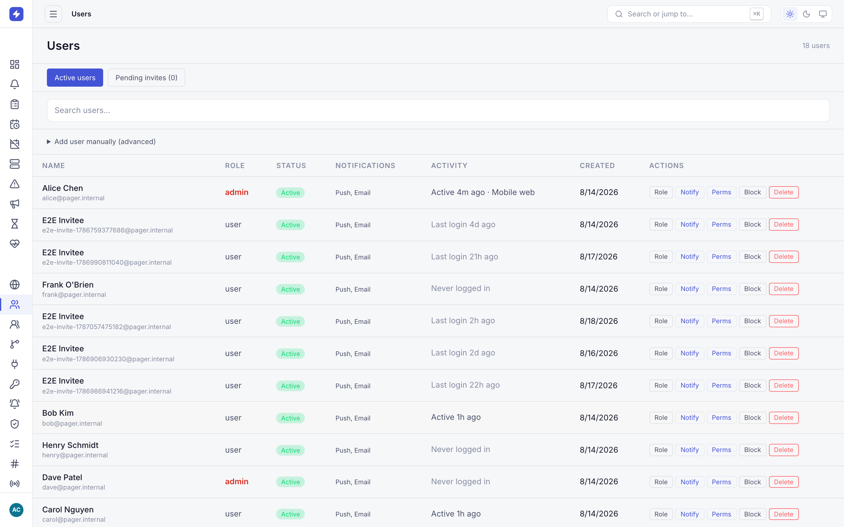The image size is (844, 527).
Task: Open the ringing bell icon in sidebar
Action: (x=15, y=404)
